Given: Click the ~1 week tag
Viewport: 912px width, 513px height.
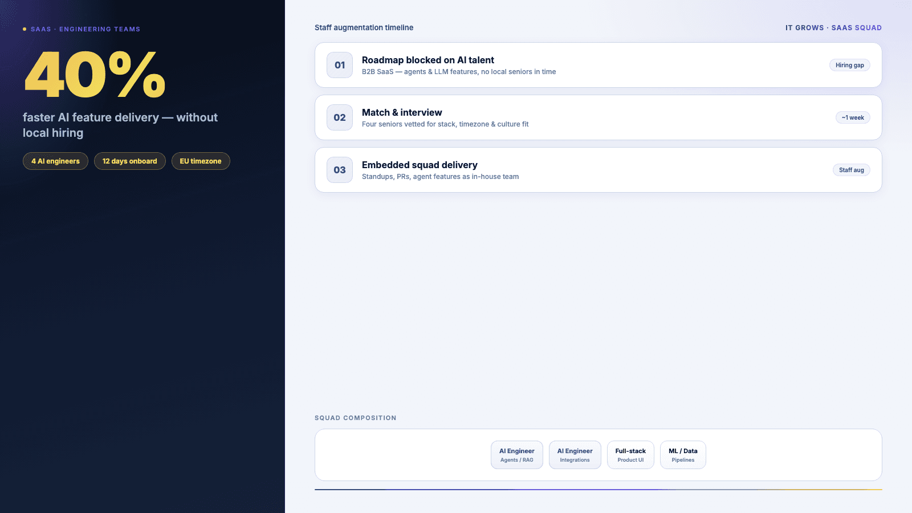Looking at the screenshot, I should coord(853,117).
